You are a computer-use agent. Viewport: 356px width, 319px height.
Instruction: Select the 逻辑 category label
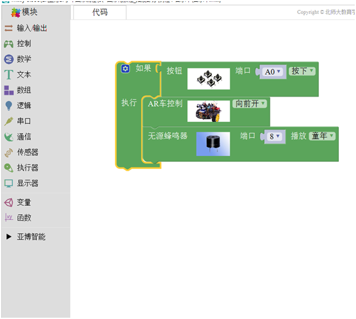(24, 105)
